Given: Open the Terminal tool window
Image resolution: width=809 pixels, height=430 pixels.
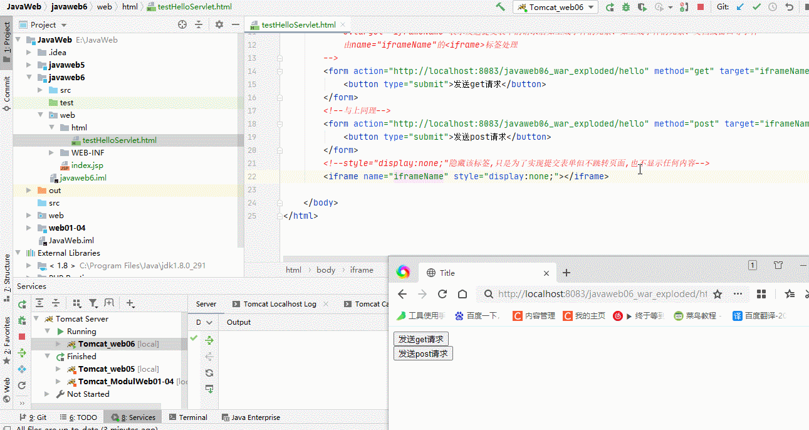Looking at the screenshot, I should [187, 417].
